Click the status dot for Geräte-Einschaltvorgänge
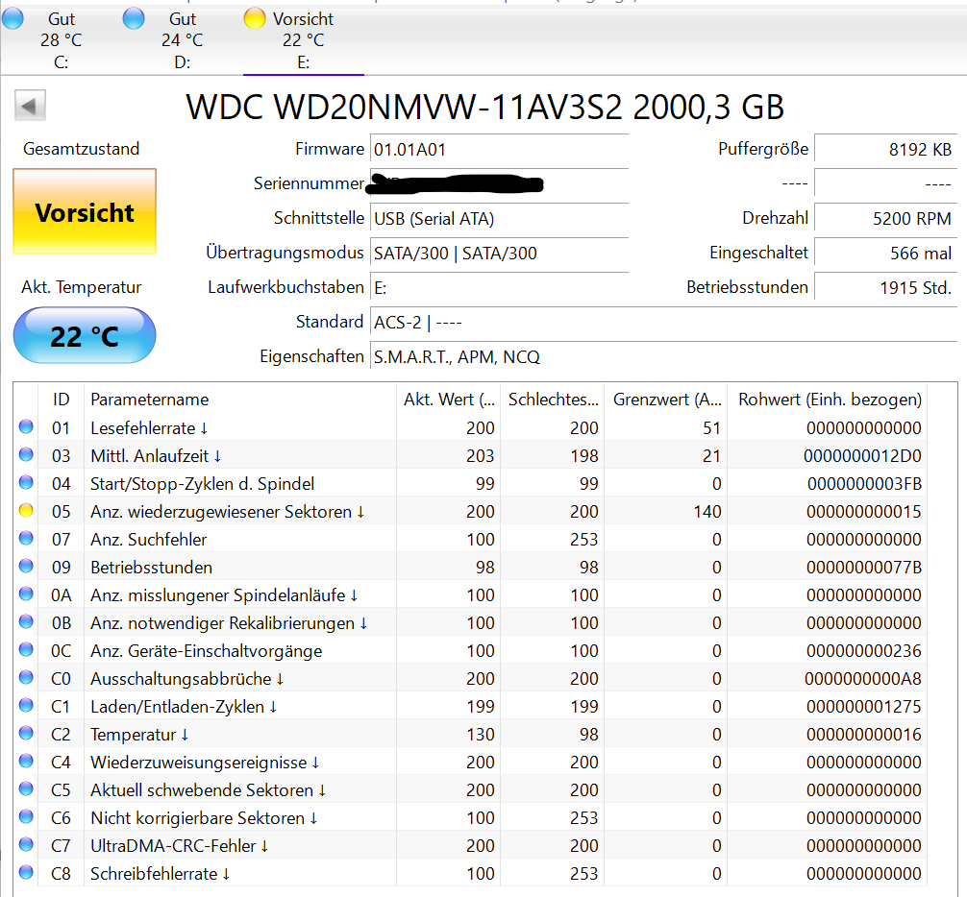This screenshot has height=897, width=967. click(26, 649)
